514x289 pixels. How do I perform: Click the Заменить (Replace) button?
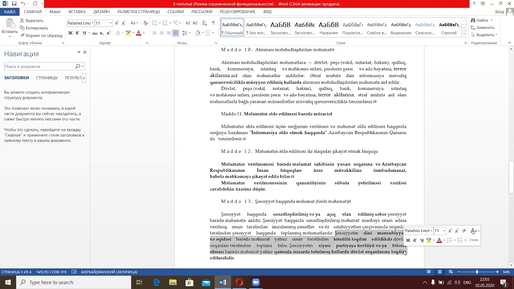coord(483,28)
